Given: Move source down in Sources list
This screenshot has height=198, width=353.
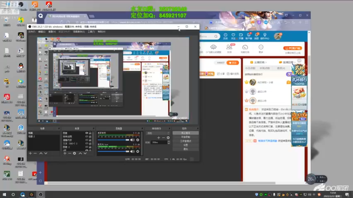Looking at the screenshot, I should coord(85,153).
